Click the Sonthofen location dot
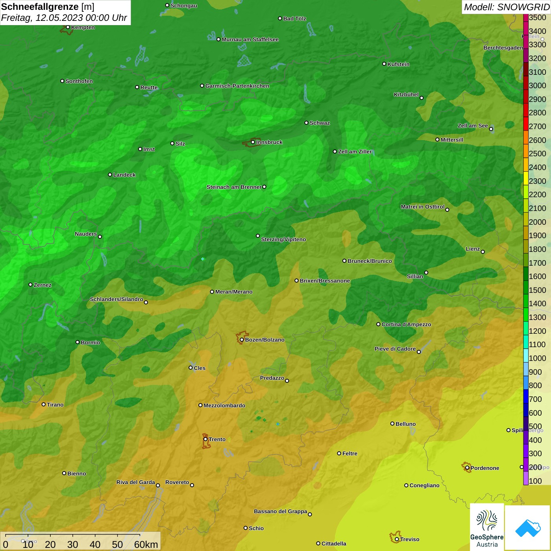 pyautogui.click(x=62, y=81)
